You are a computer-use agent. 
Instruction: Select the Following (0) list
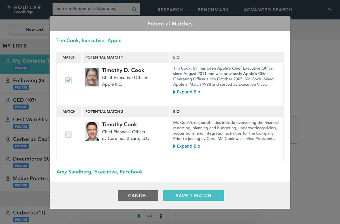click(25, 84)
